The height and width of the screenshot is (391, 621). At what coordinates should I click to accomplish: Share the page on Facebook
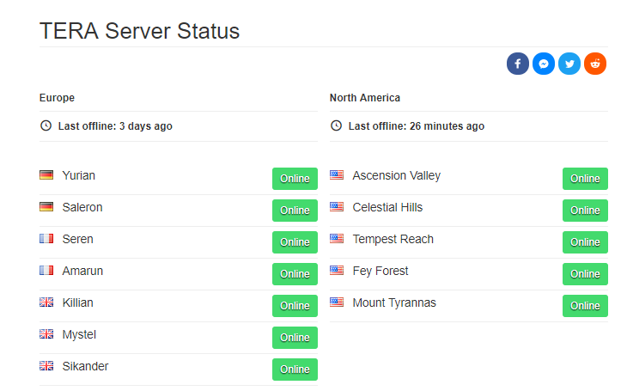(x=517, y=64)
